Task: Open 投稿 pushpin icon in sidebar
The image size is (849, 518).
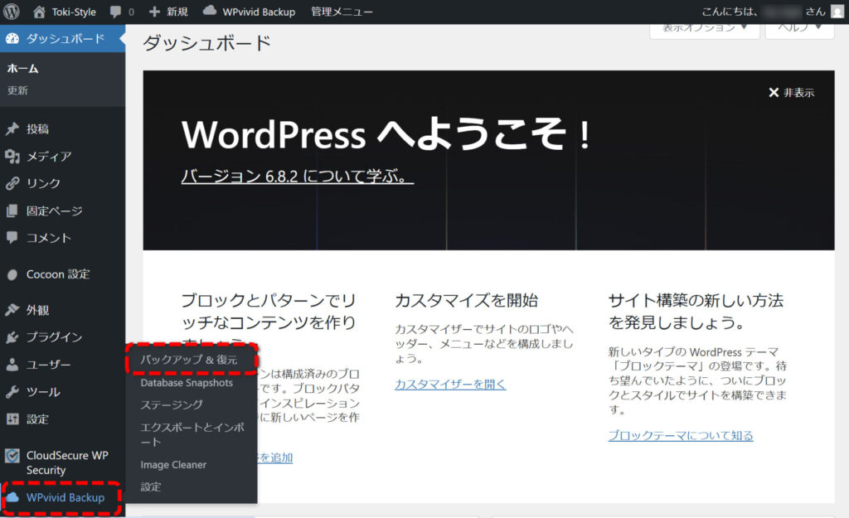Action: pyautogui.click(x=12, y=129)
